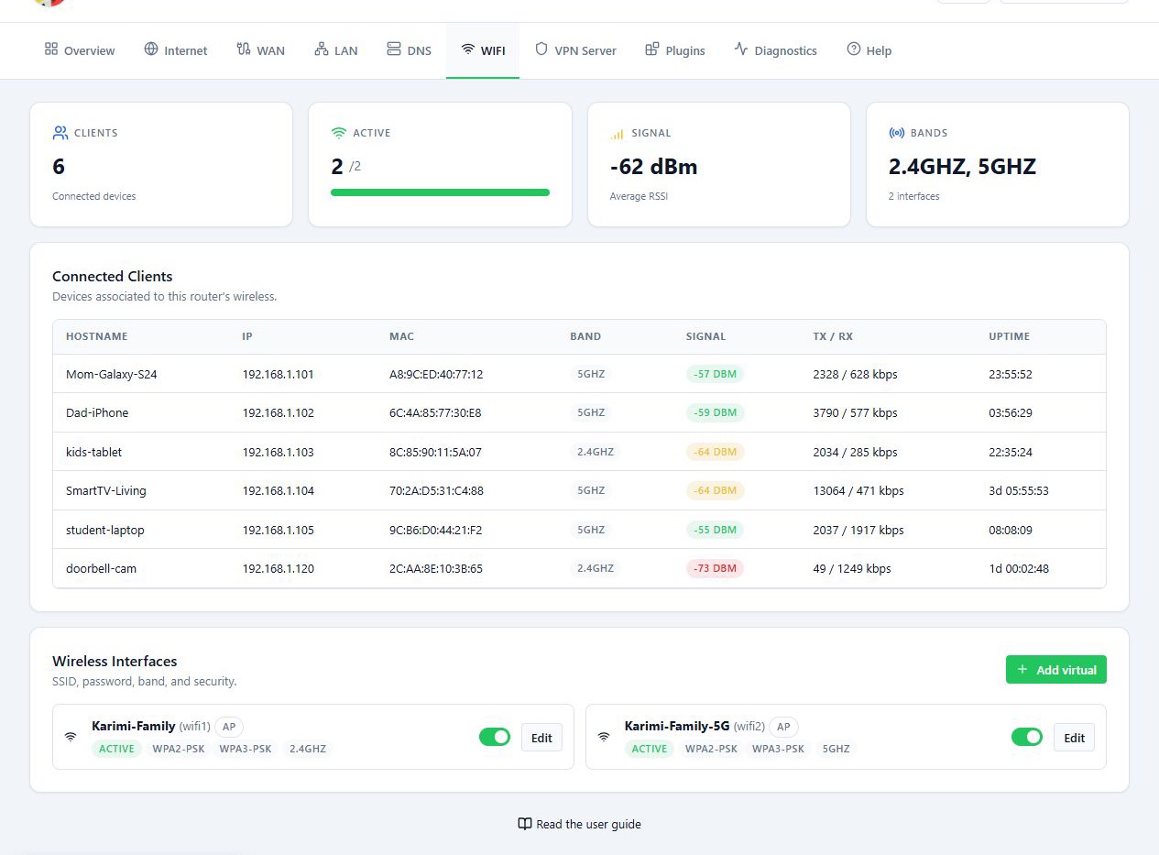Click the Add virtual button
The image size is (1159, 855).
click(1056, 670)
